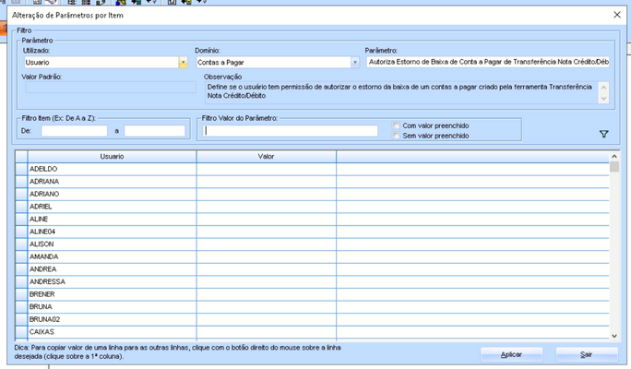This screenshot has width=631, height=369.
Task: Click scroll down arrow of user grid
Action: coord(614,336)
